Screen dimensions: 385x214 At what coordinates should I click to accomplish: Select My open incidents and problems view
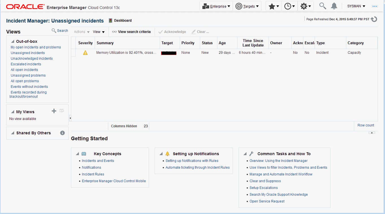tap(36, 47)
